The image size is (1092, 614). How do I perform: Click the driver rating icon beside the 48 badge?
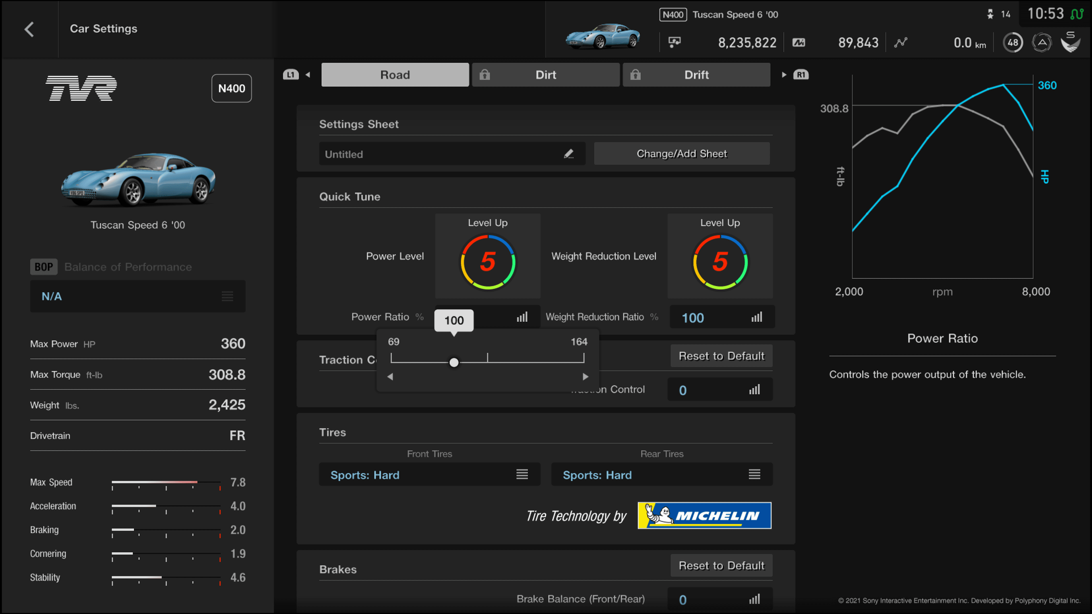click(1042, 42)
